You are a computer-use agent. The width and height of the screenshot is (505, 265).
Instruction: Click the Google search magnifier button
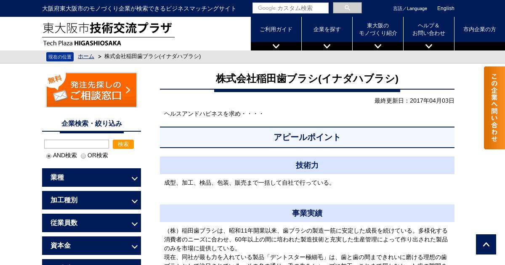(x=347, y=8)
